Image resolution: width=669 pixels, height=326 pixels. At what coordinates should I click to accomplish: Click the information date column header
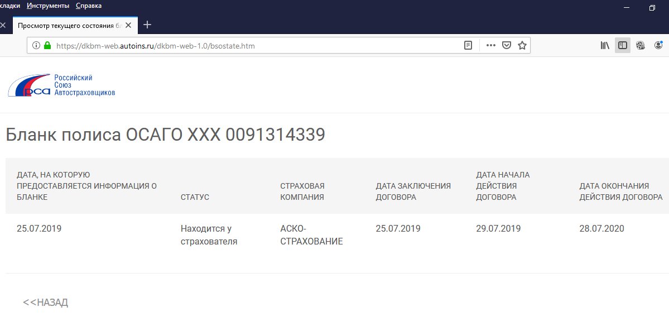pos(86,186)
